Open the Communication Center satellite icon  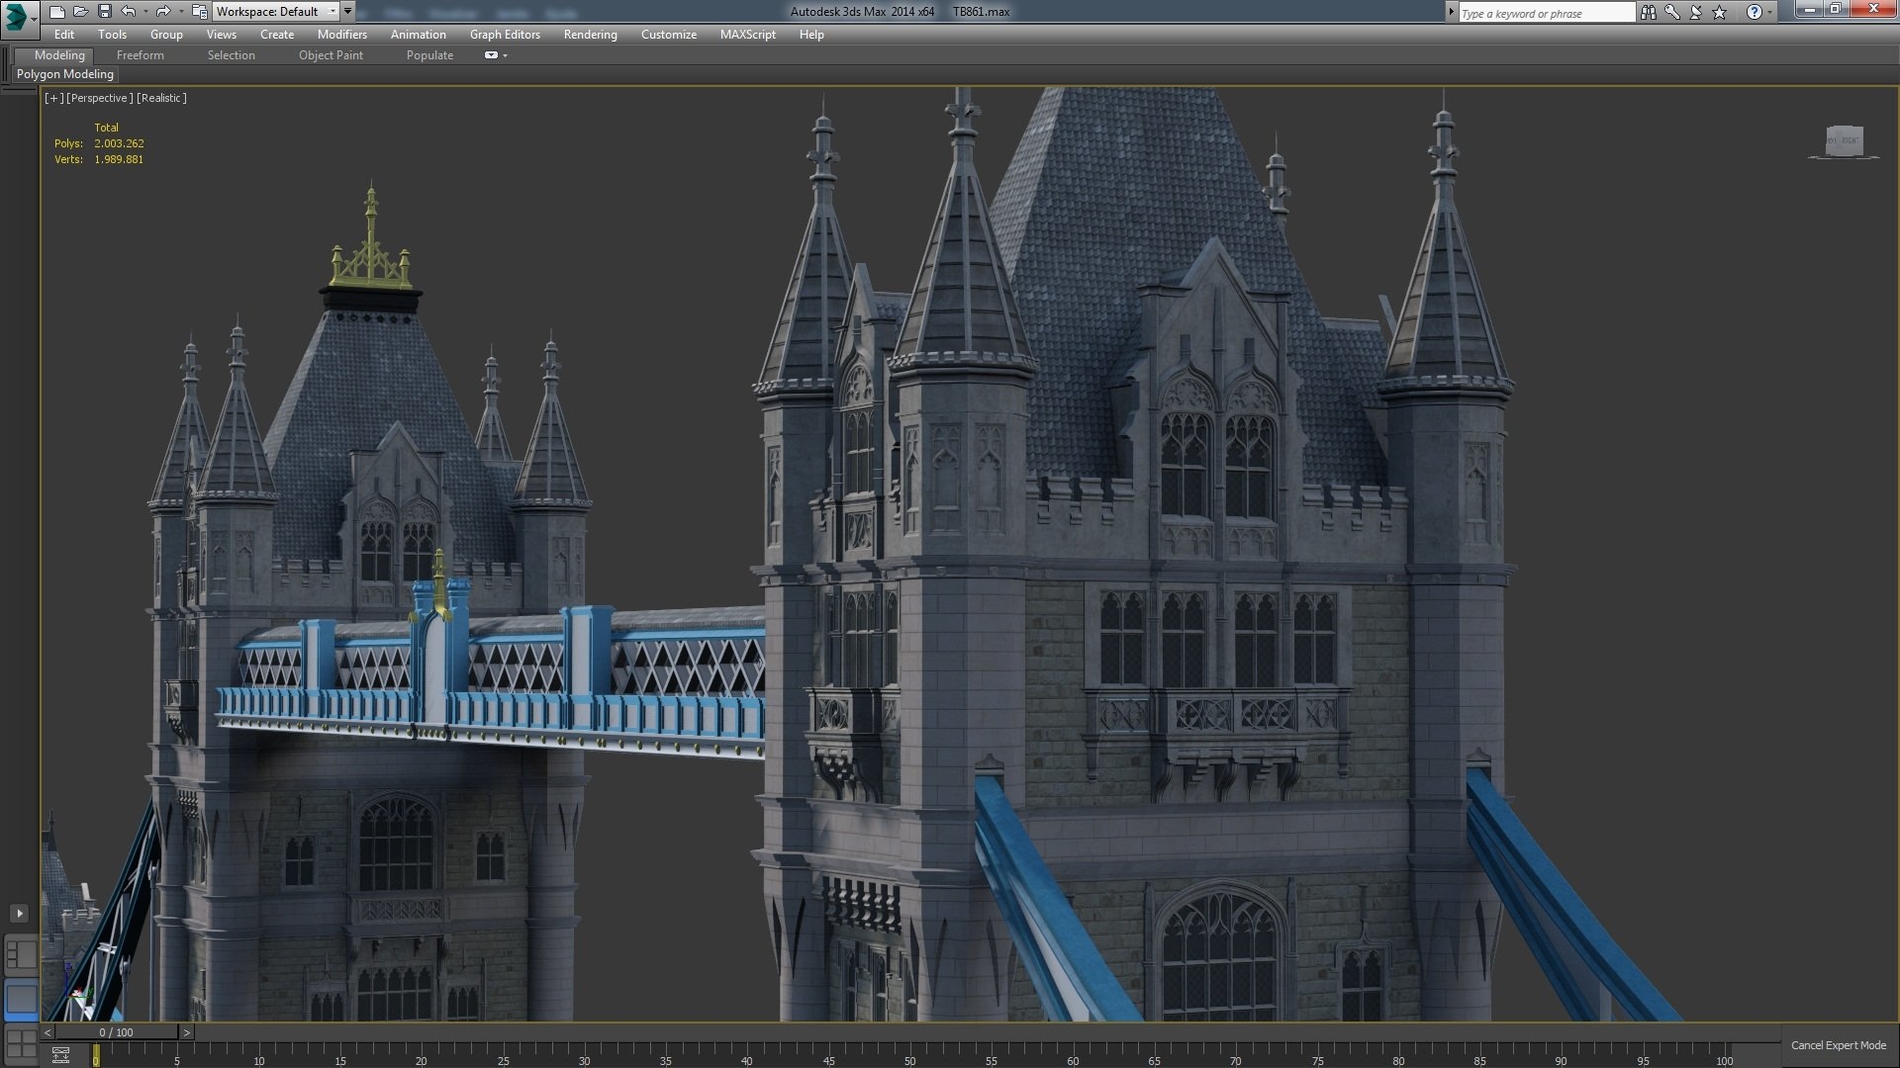[1696, 12]
